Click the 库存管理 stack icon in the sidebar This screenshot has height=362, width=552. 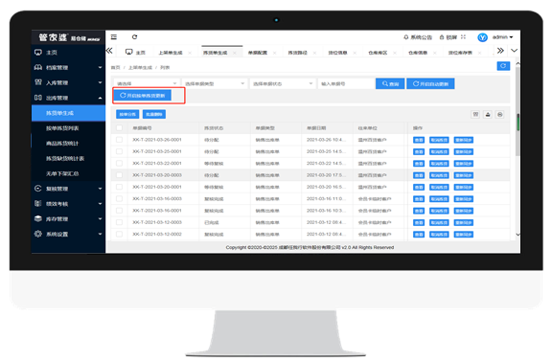tap(38, 218)
